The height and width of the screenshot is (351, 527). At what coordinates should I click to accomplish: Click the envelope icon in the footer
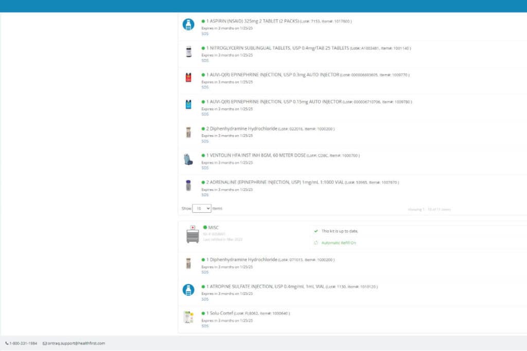click(45, 343)
